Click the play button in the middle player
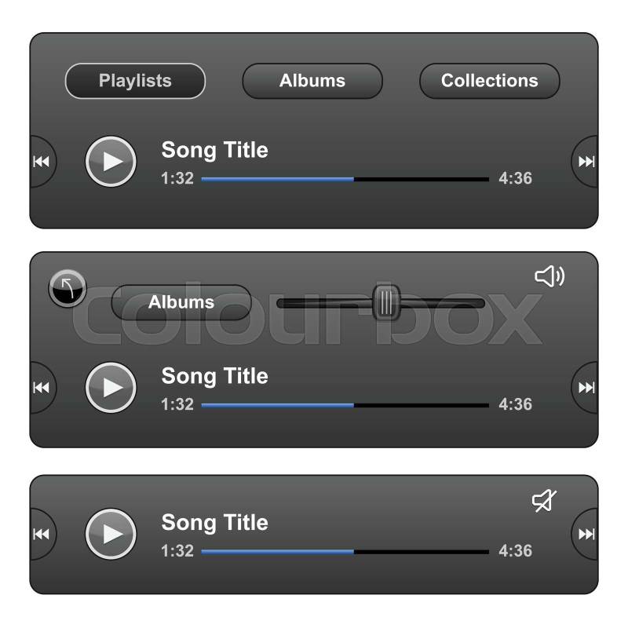The width and height of the screenshot is (628, 628). [111, 387]
